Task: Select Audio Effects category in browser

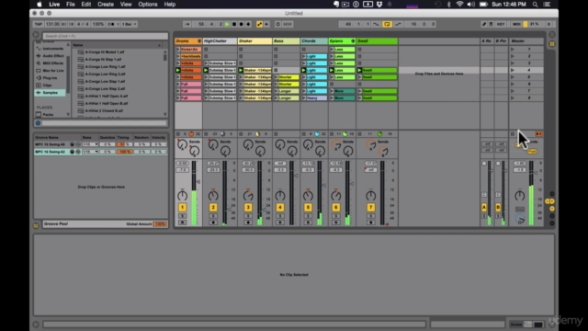Action: click(x=51, y=56)
